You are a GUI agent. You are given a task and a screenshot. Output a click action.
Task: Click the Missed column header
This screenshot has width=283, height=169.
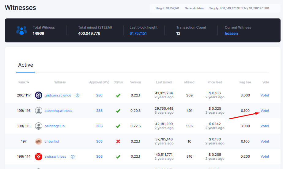tap(189, 82)
